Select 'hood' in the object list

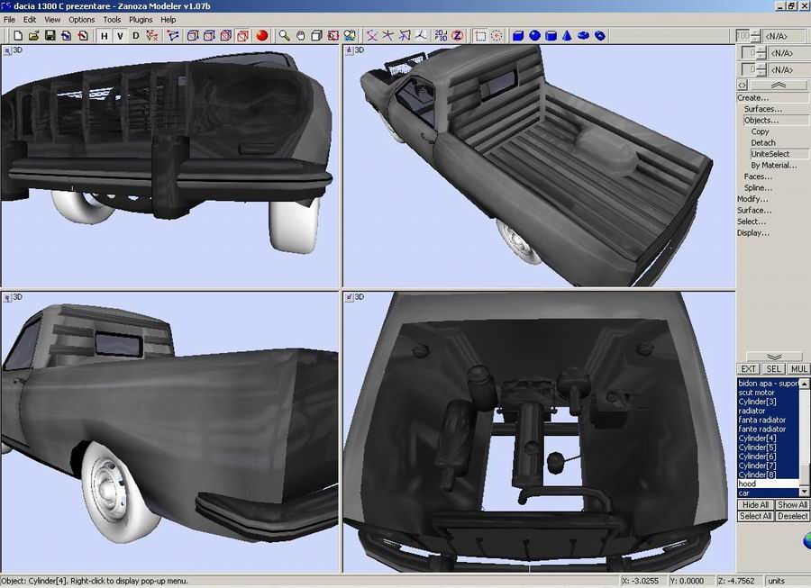pyautogui.click(x=768, y=484)
